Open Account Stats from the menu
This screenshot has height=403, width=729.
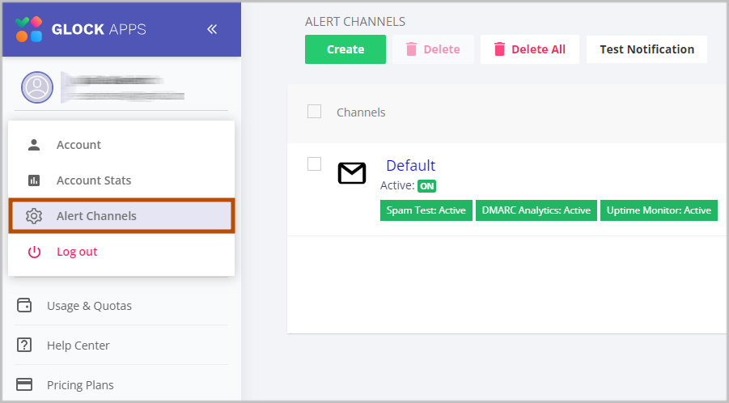(93, 180)
